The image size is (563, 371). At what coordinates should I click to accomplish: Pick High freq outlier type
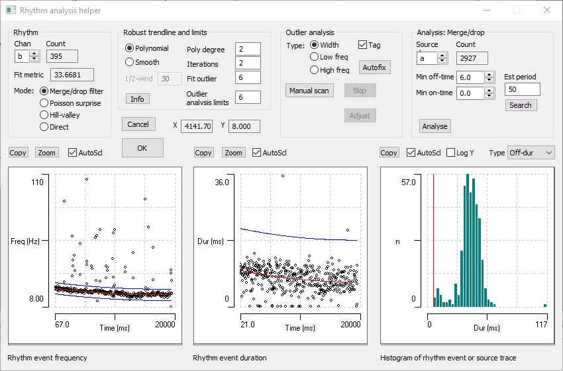click(315, 70)
